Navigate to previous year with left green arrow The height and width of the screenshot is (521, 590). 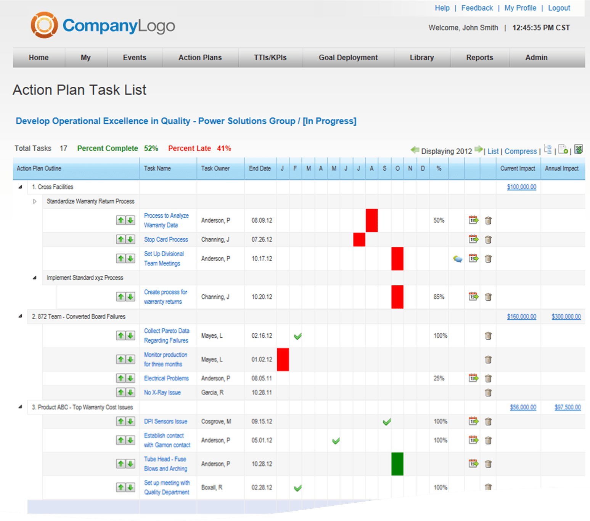[415, 150]
